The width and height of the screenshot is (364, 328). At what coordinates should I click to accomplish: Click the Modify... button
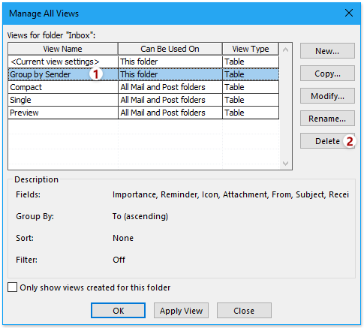327,96
